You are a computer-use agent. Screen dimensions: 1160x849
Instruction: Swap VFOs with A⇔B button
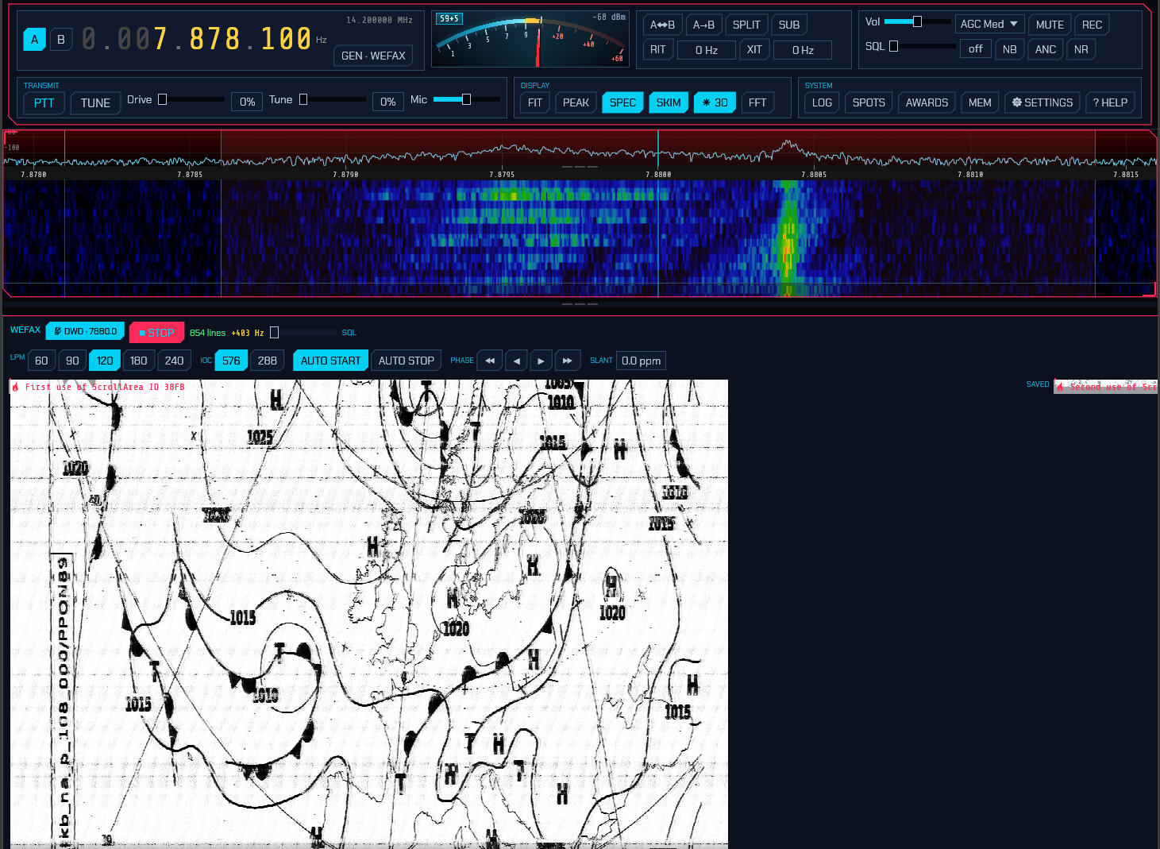662,25
